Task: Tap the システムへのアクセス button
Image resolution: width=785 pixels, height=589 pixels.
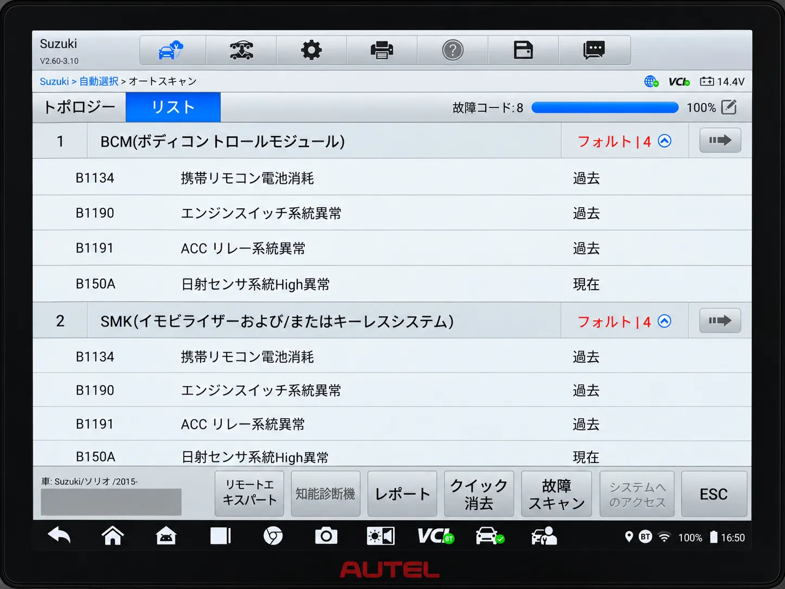Action: click(637, 494)
